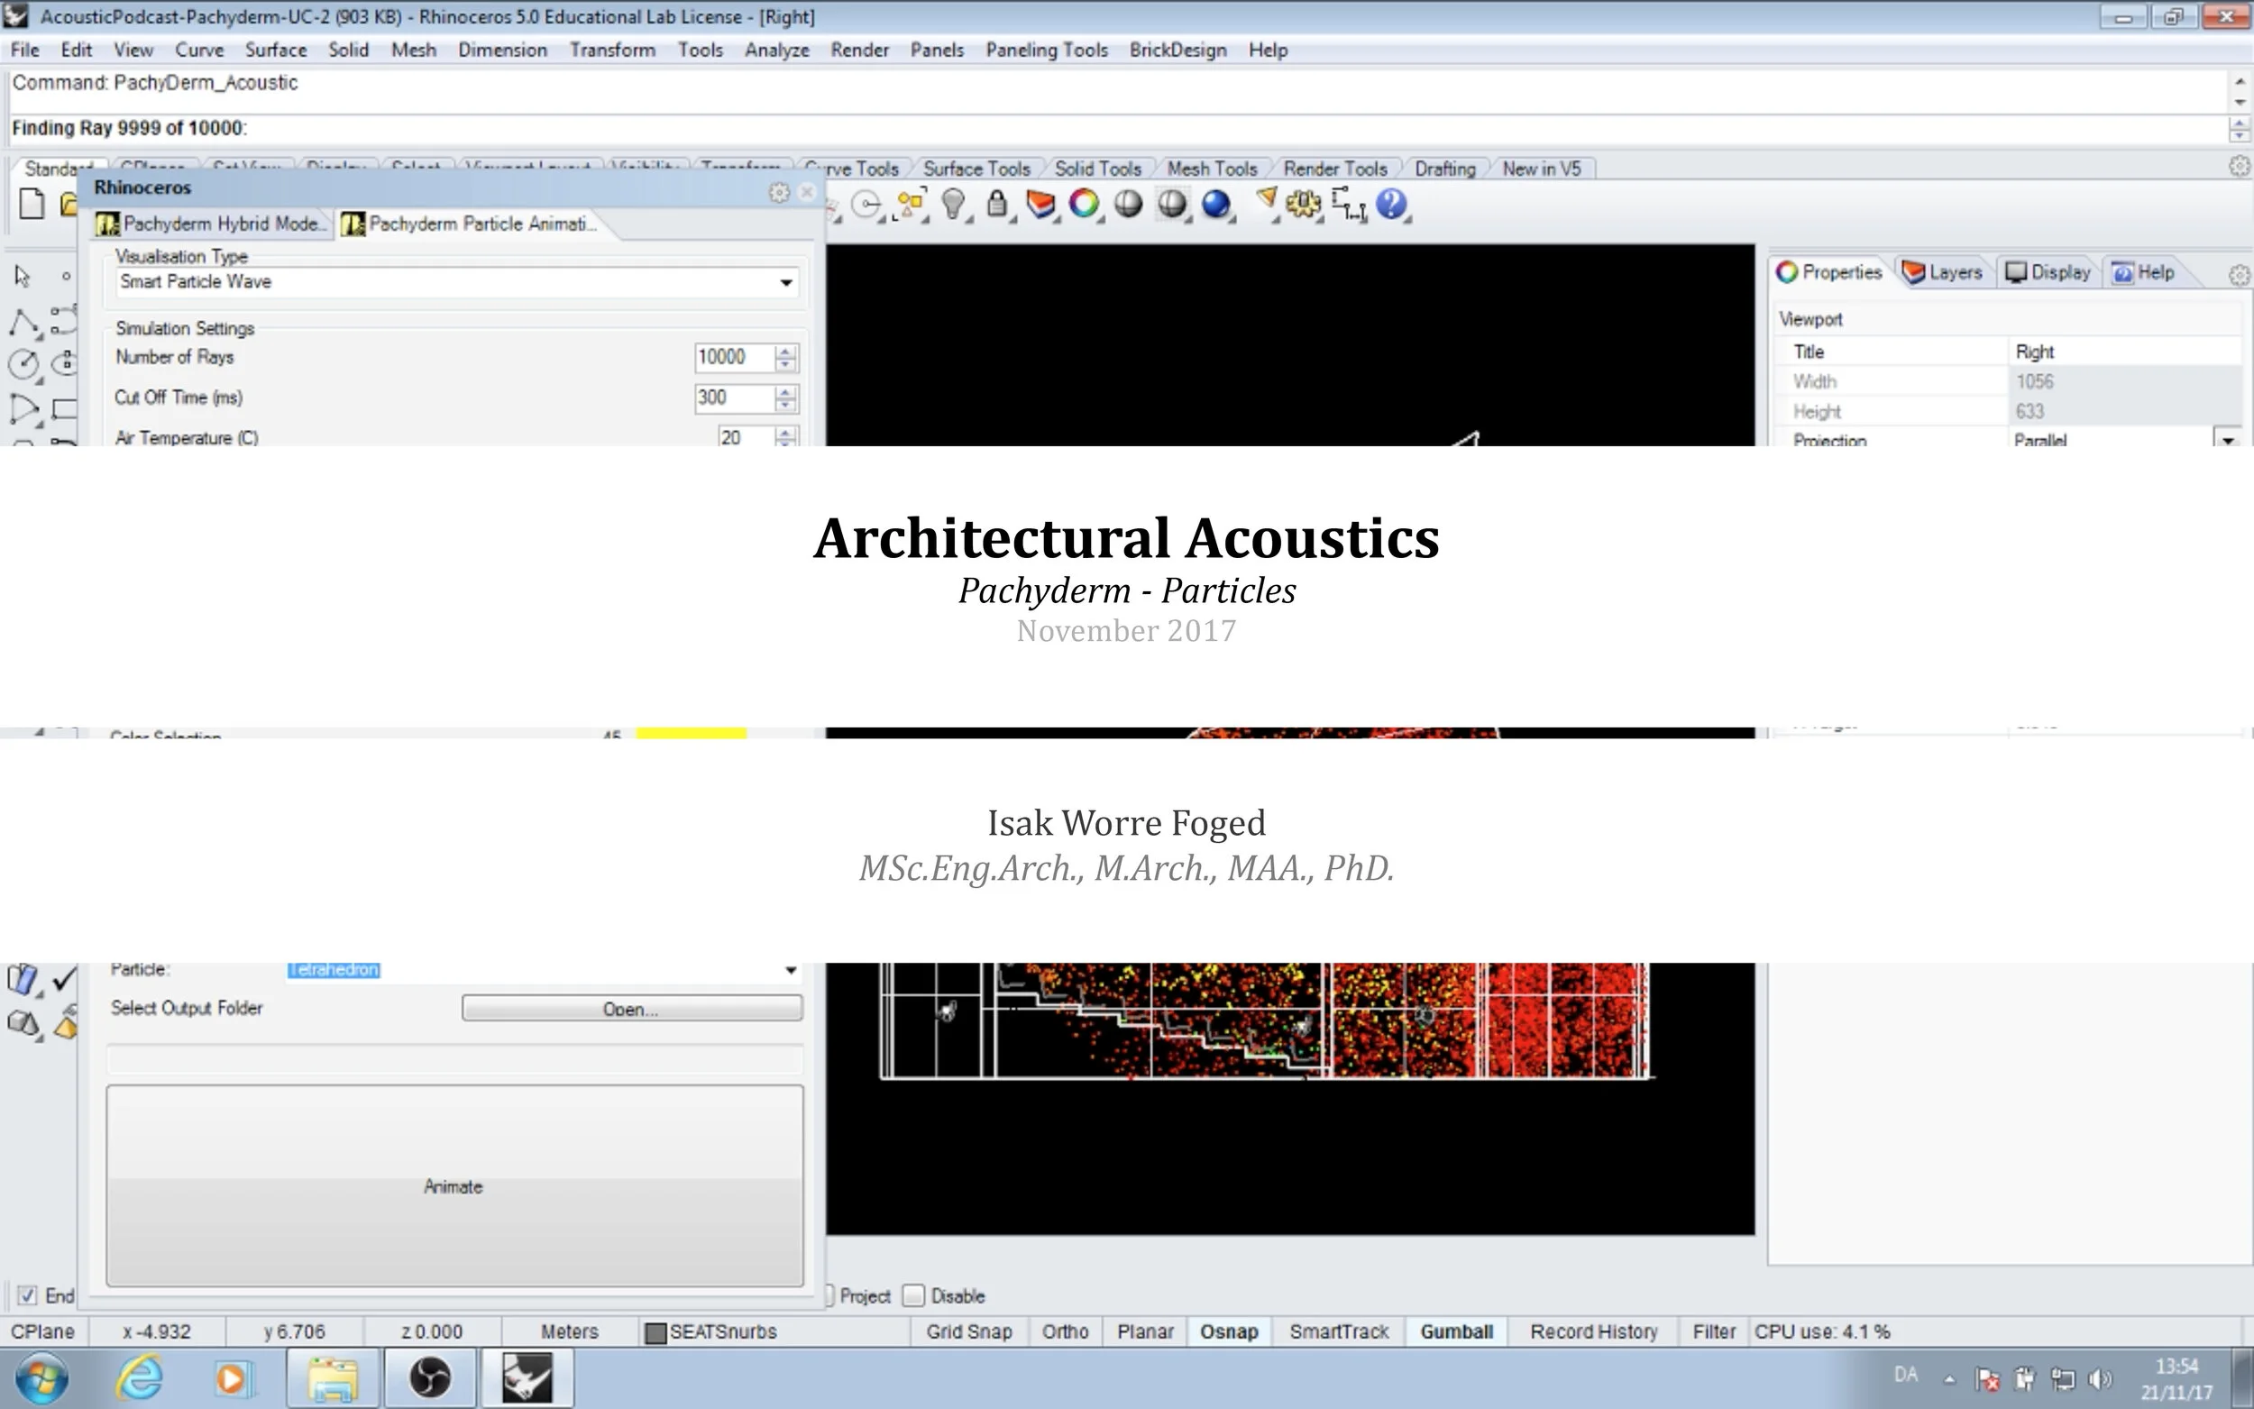Open the Analyze menu
2254x1409 pixels.
pyautogui.click(x=776, y=50)
